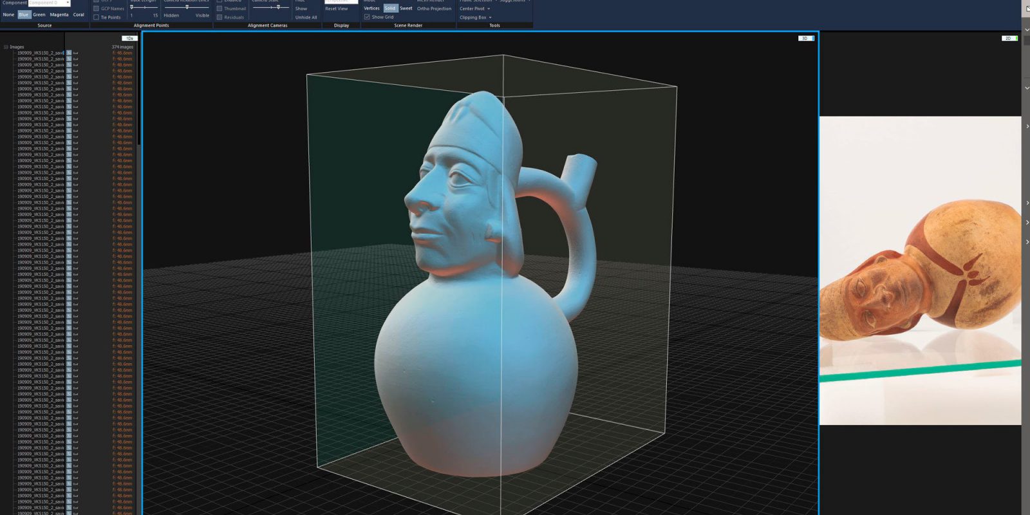The width and height of the screenshot is (1030, 515).
Task: Click Unhide All cameras
Action: 306,17
